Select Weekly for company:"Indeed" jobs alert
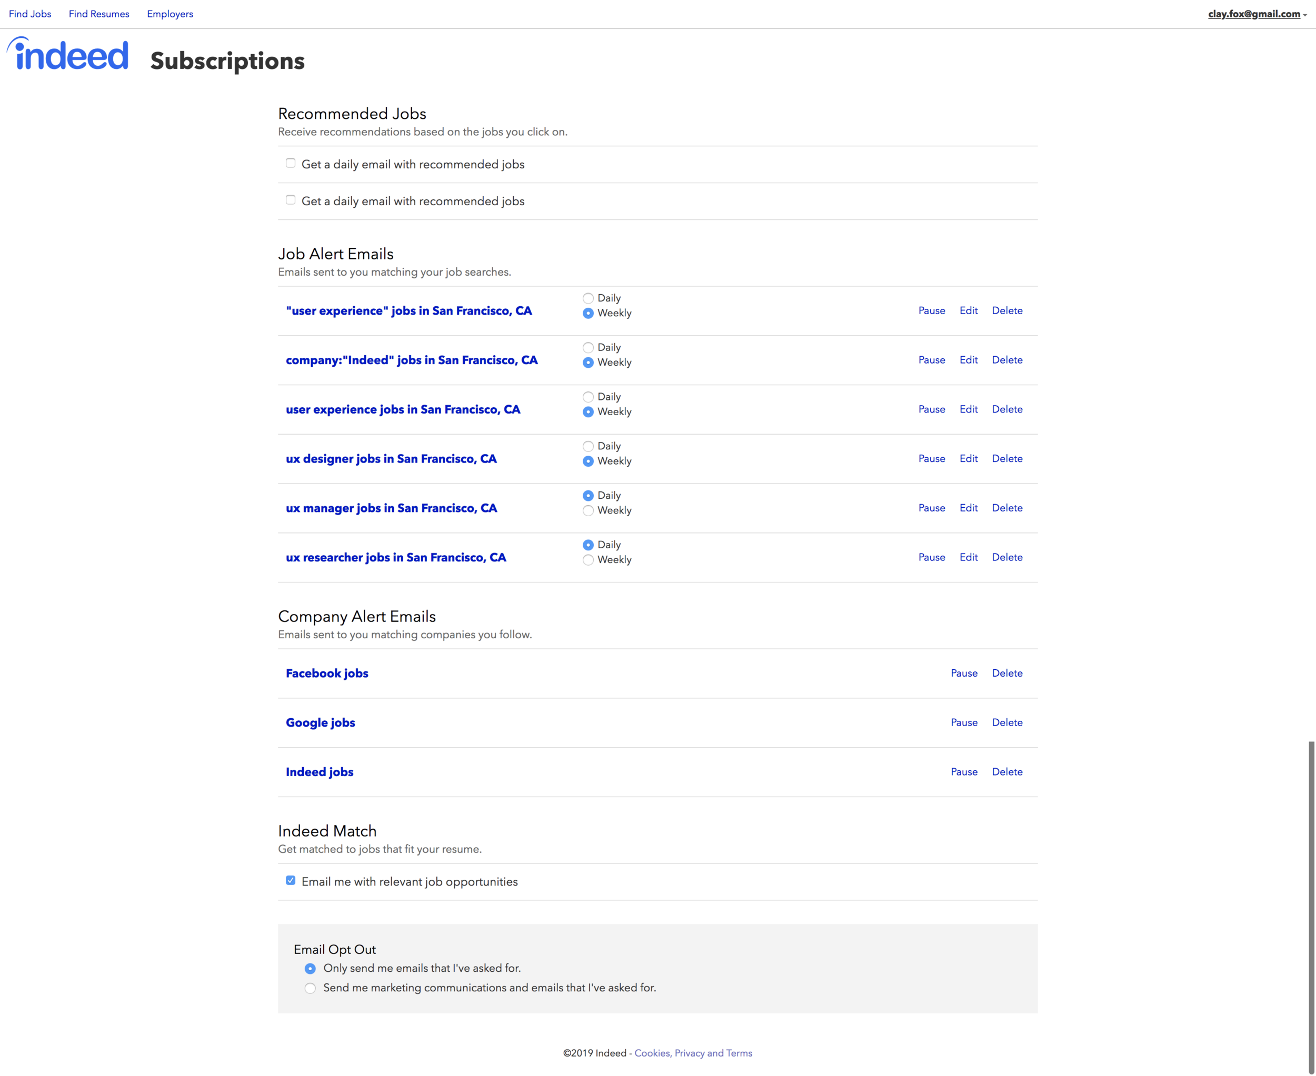 click(588, 363)
